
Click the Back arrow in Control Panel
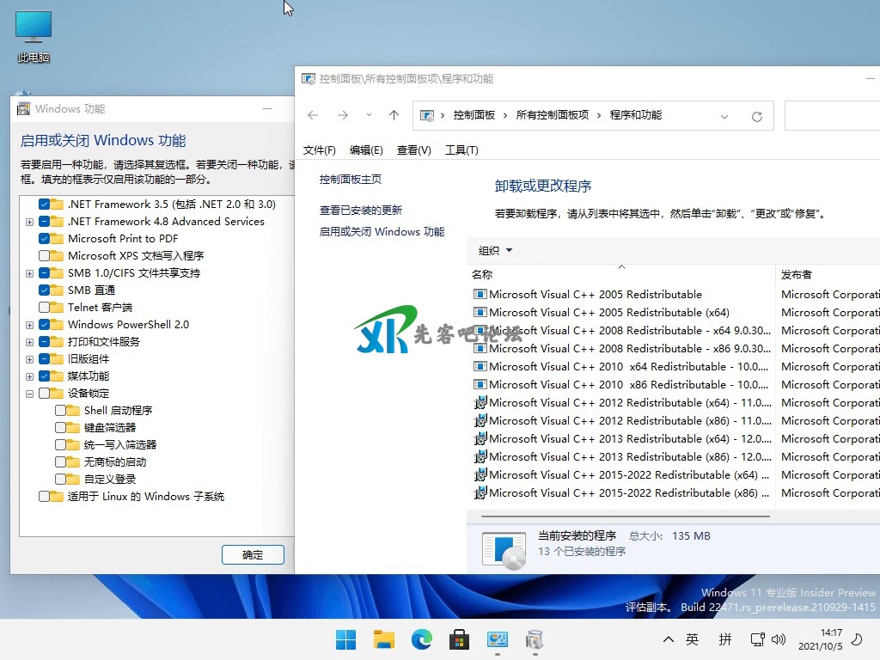click(313, 115)
